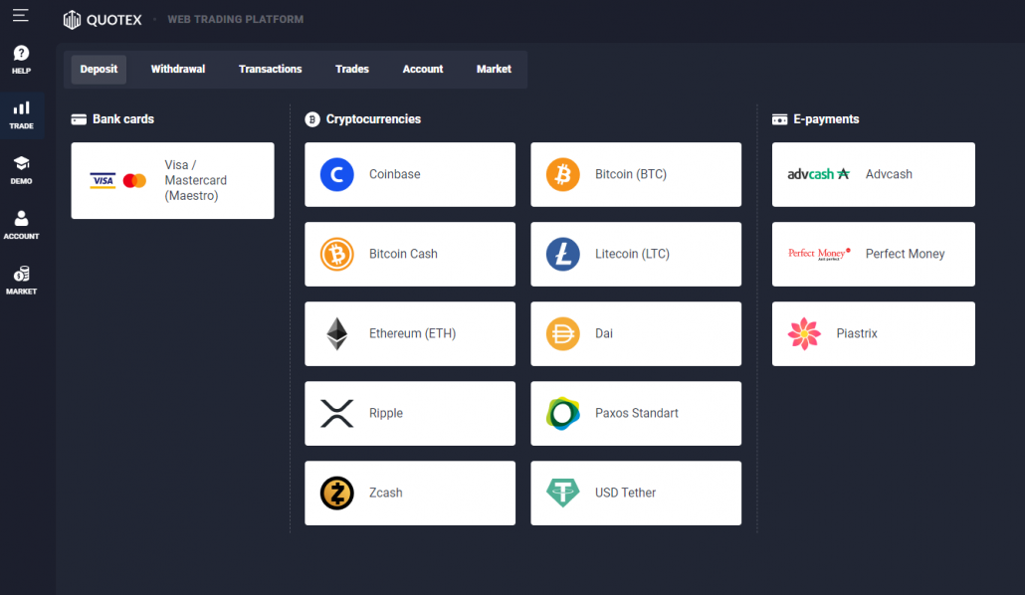
Task: Select Dai deposit label
Action: pyautogui.click(x=604, y=333)
